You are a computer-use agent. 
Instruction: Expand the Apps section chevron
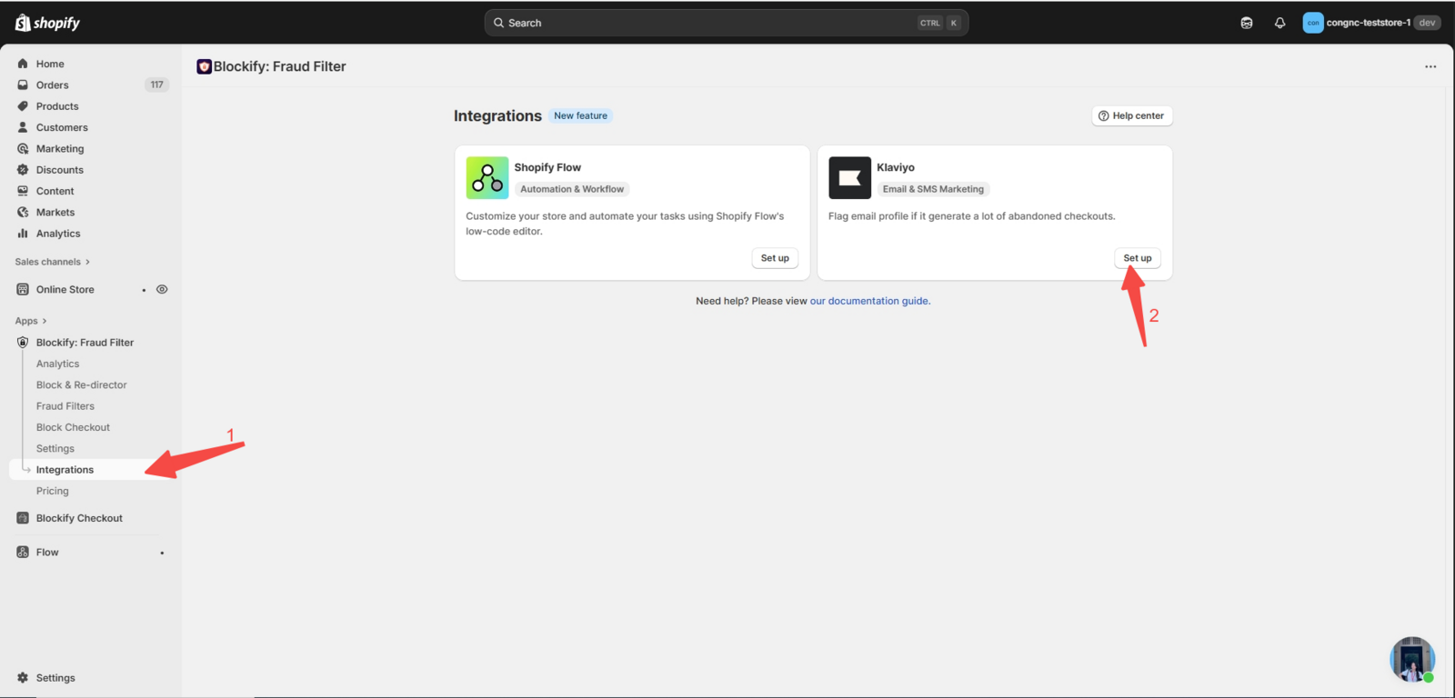pos(44,321)
